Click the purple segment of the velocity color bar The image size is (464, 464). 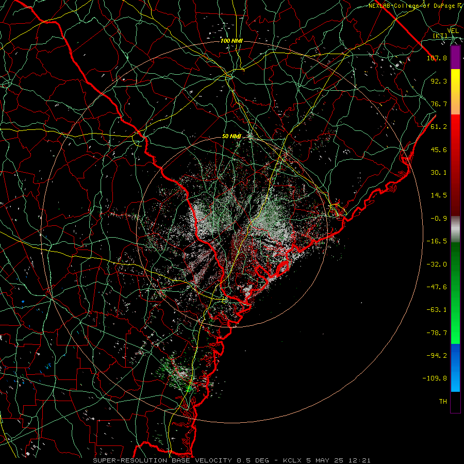pyautogui.click(x=455, y=58)
